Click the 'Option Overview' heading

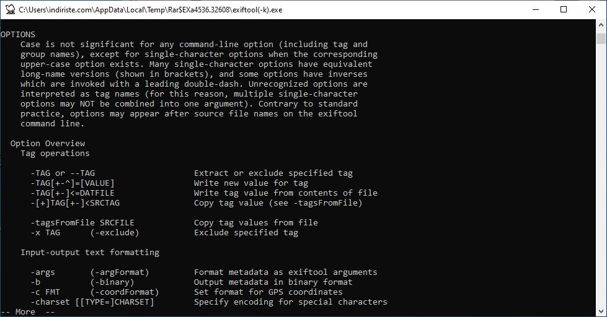(48, 144)
